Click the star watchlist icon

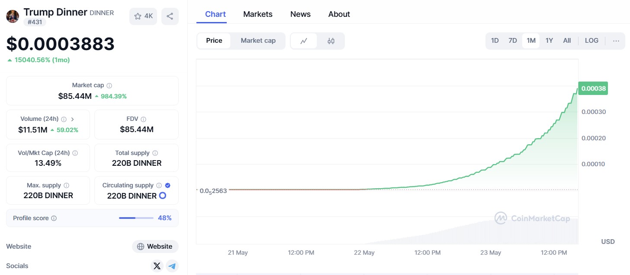point(138,16)
